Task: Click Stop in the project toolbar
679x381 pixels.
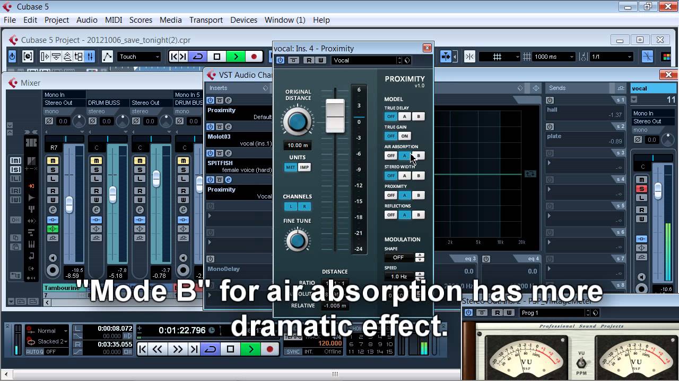Action: (x=216, y=57)
